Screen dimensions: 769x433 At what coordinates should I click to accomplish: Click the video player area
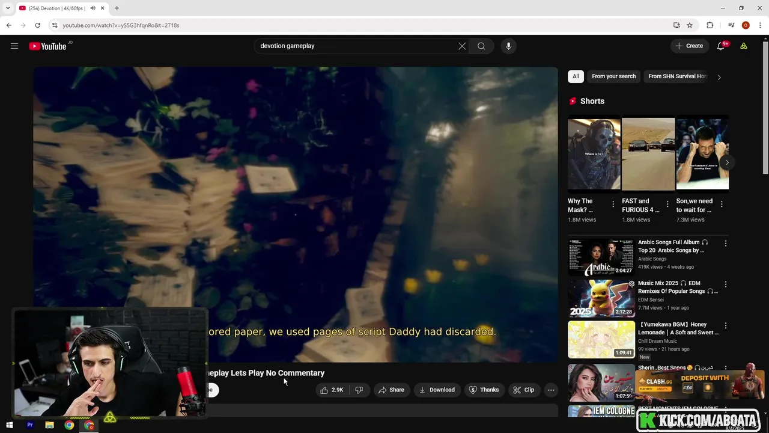tap(296, 215)
